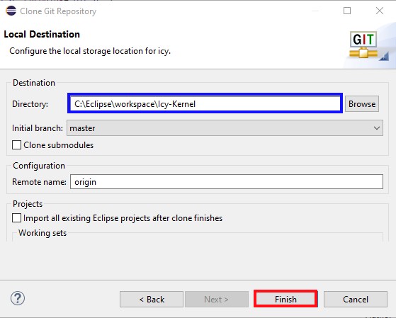Click the Eclipse logo icon in title bar

(11, 11)
